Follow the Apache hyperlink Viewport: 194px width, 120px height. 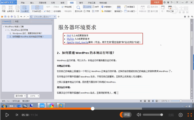coord(70,42)
